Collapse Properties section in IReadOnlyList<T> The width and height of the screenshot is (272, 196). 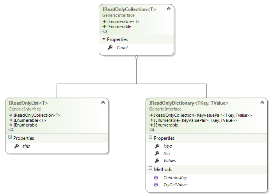click(x=10, y=137)
